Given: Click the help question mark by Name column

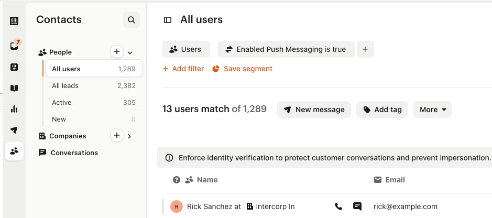Looking at the screenshot, I should coord(177,180).
